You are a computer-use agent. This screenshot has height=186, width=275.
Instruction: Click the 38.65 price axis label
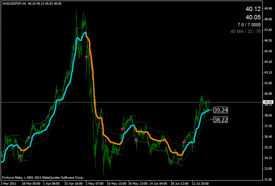(268, 115)
